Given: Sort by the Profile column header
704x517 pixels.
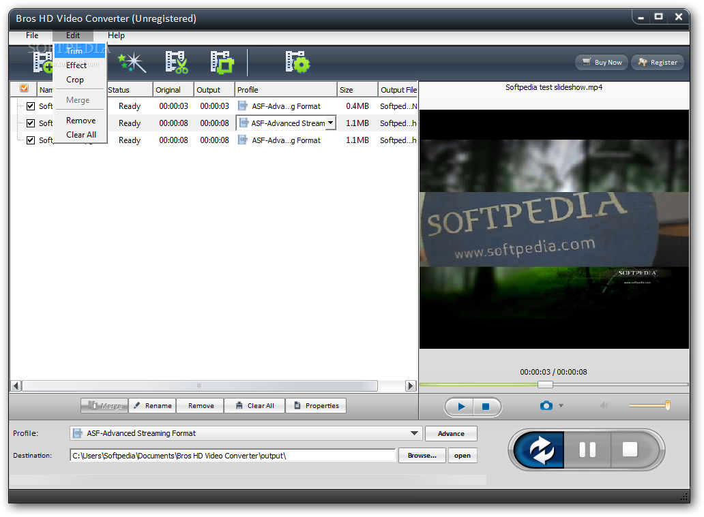Looking at the screenshot, I should (286, 90).
